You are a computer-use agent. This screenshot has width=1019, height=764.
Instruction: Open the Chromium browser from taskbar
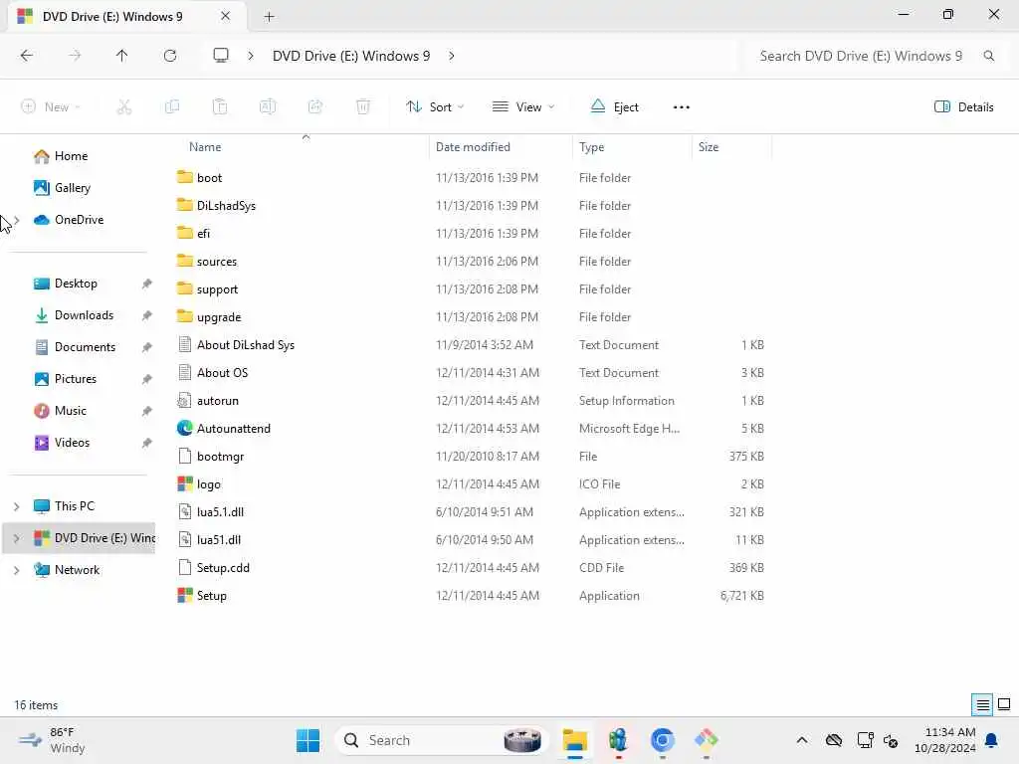click(x=662, y=740)
